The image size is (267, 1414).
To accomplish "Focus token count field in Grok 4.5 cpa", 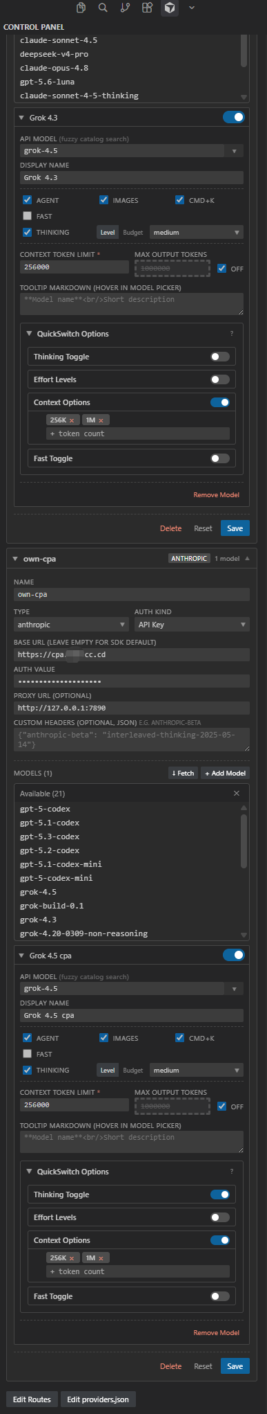I will (x=138, y=1271).
